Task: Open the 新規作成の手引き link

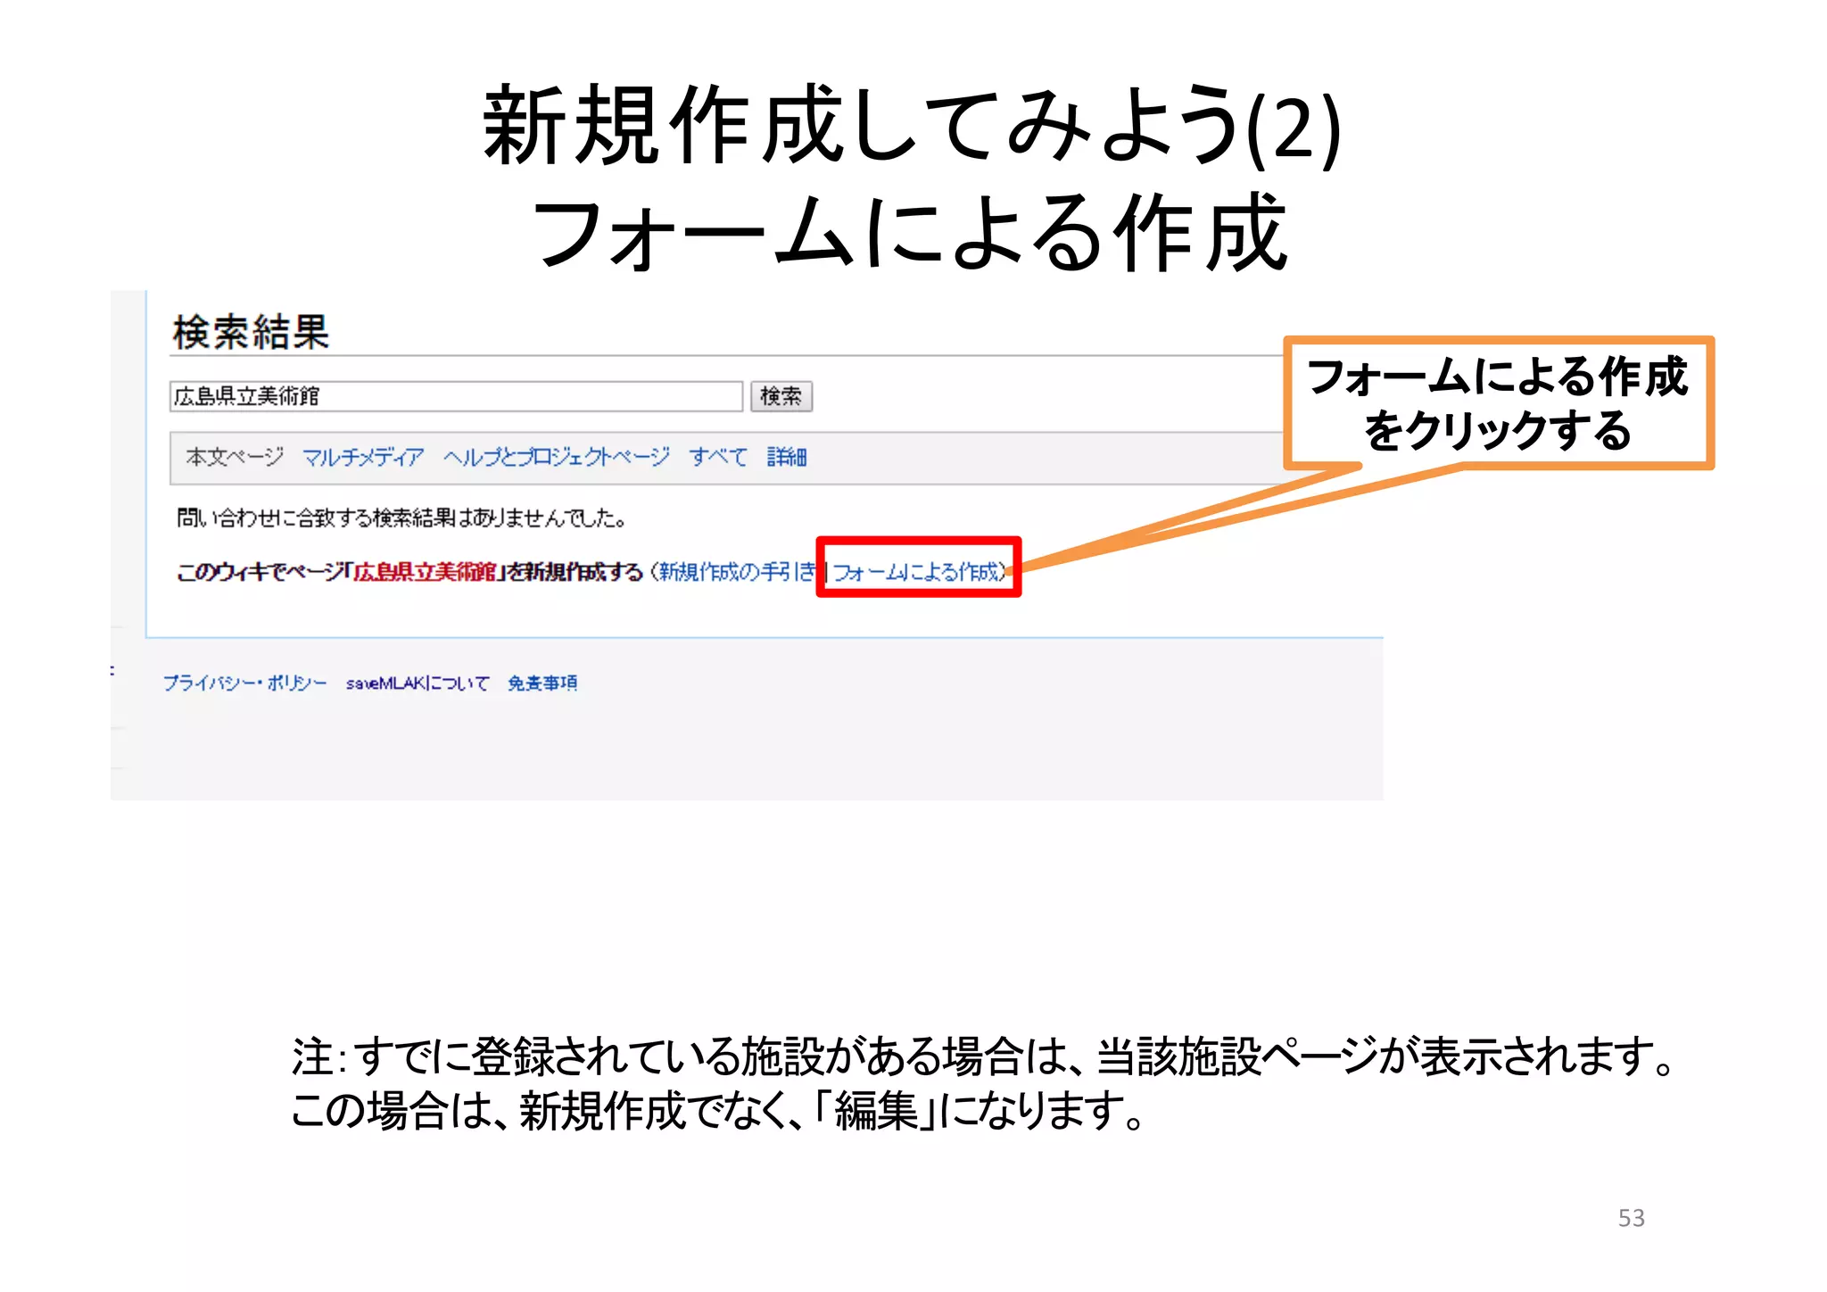Action: 737,572
